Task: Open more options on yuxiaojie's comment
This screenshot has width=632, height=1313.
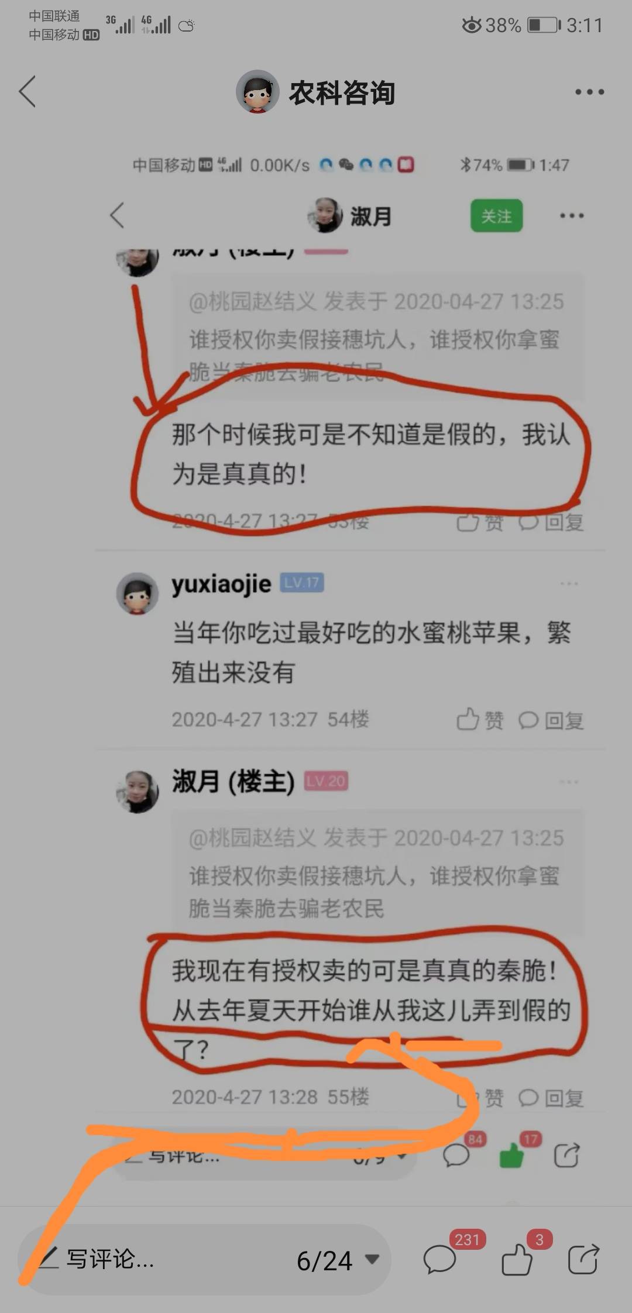Action: pyautogui.click(x=569, y=583)
